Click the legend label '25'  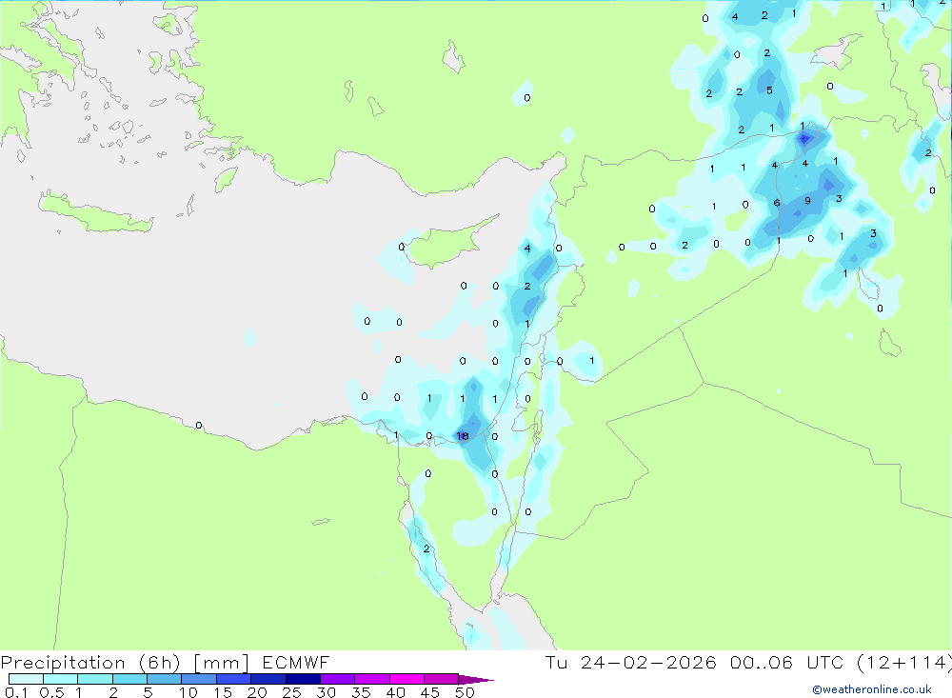tap(291, 692)
